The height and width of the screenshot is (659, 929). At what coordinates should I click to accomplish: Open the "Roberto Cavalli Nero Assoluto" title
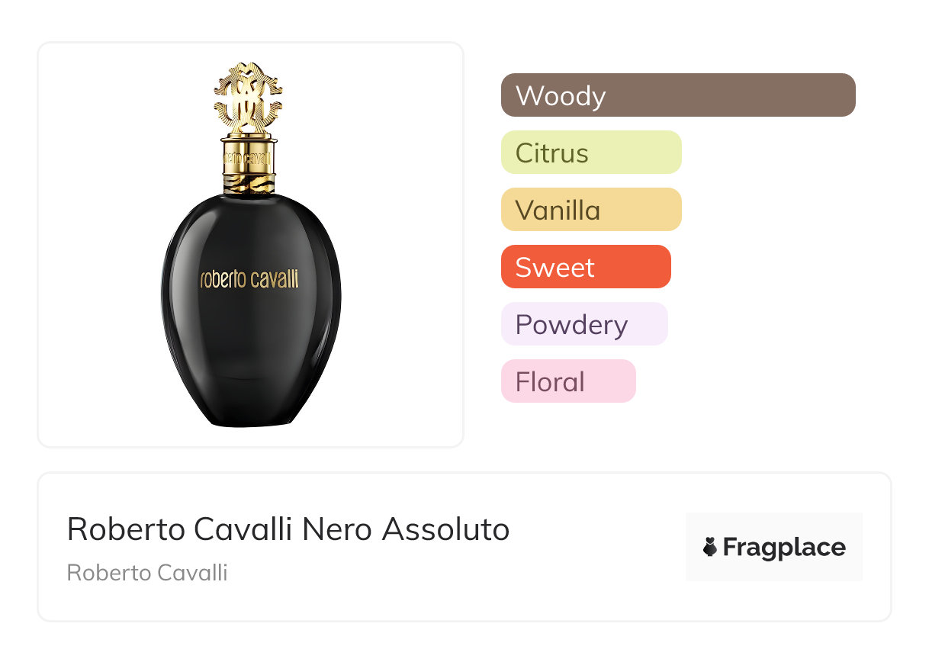tap(288, 529)
